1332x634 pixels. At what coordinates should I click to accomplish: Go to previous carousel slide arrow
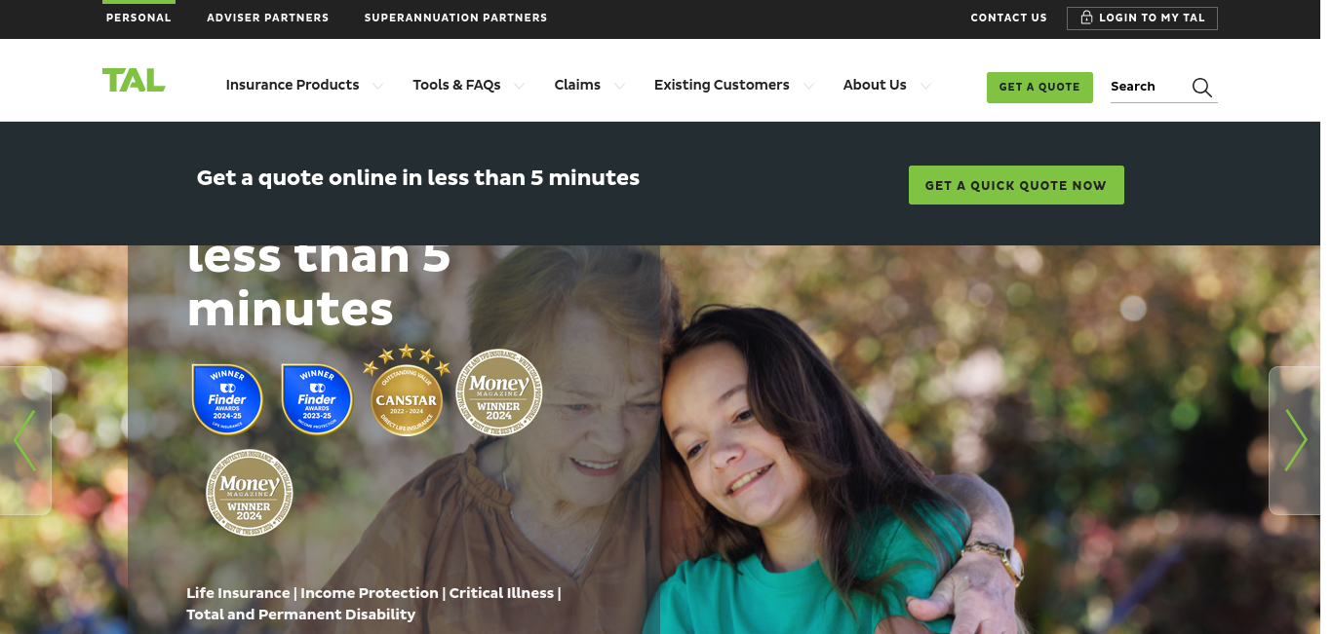[x=24, y=440]
